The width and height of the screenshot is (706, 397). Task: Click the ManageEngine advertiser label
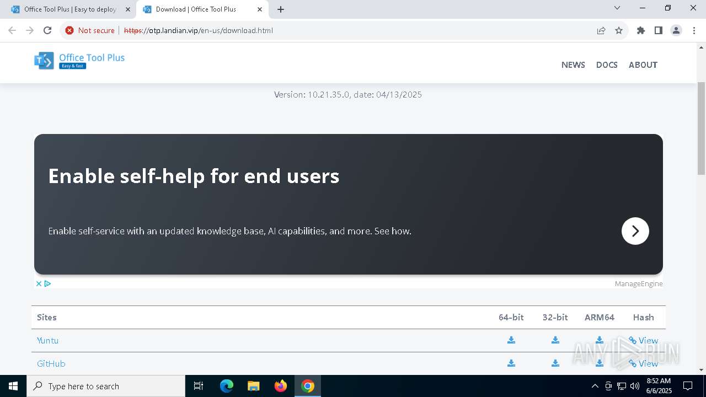point(639,283)
